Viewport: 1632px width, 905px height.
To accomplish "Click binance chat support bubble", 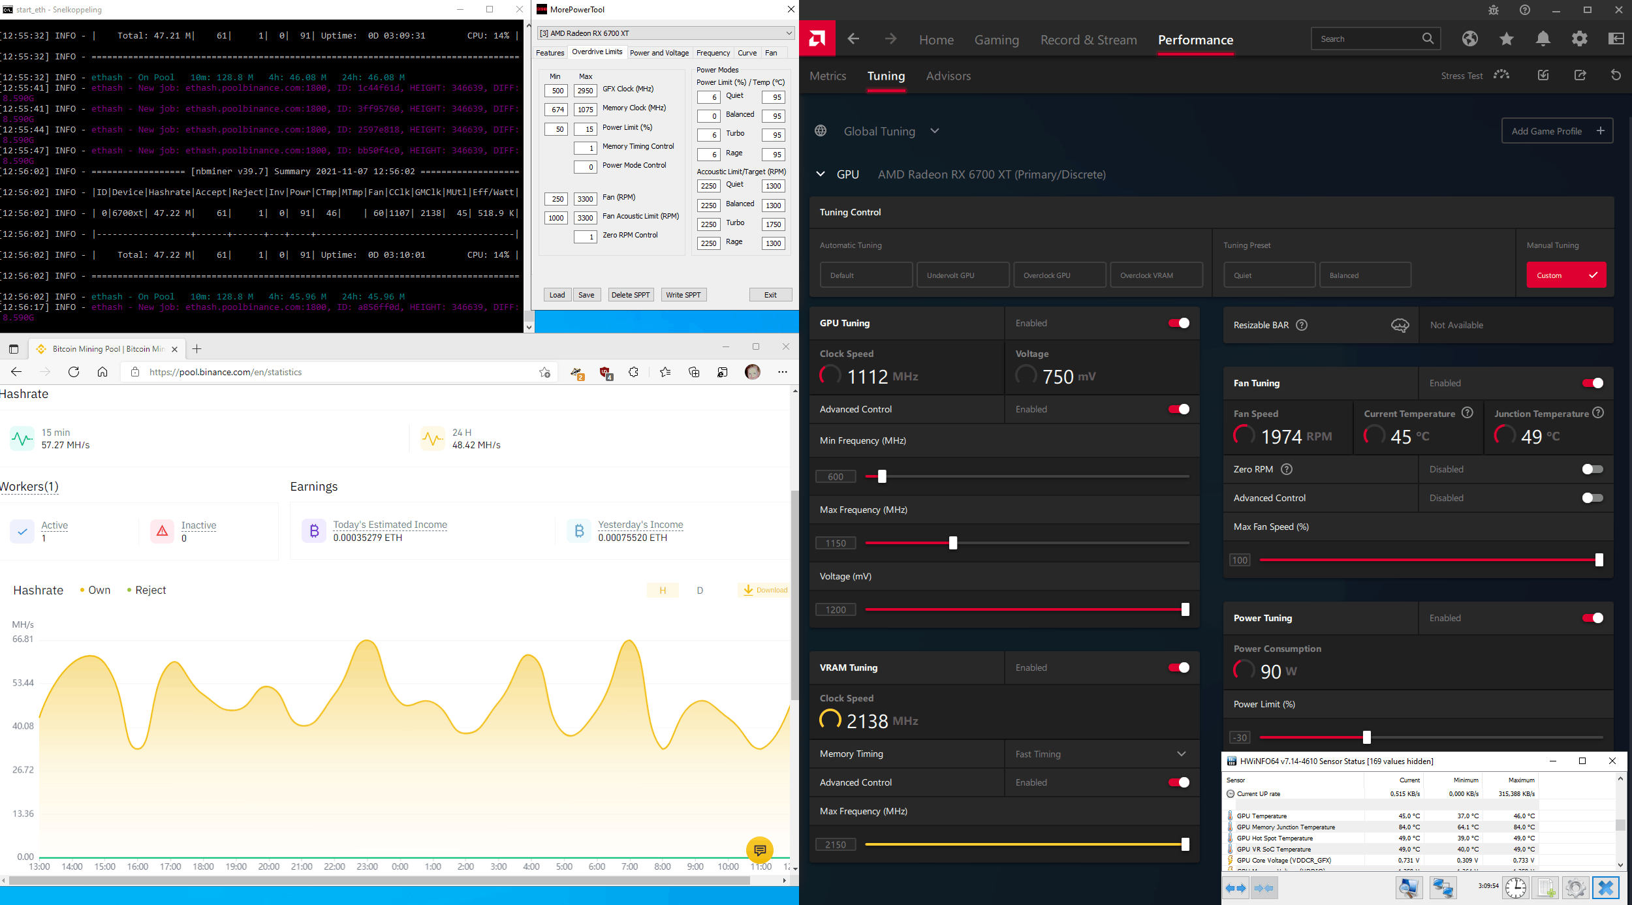I will [760, 850].
